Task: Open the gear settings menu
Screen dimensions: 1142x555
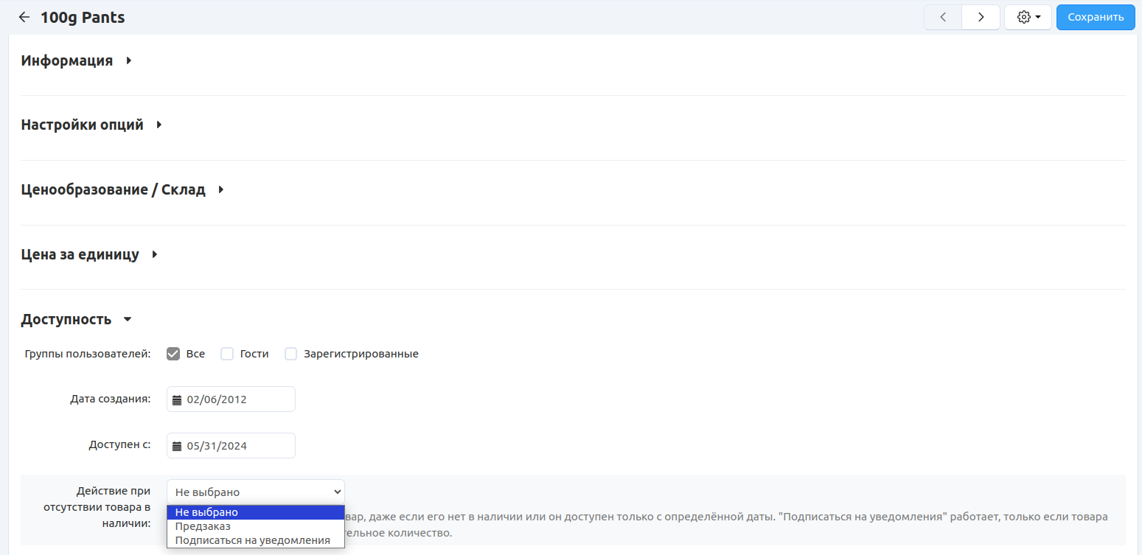Action: 1028,18
